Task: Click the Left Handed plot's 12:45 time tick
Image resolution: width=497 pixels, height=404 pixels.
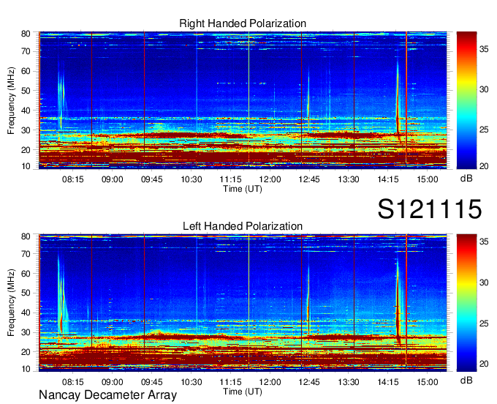Action: pyautogui.click(x=309, y=382)
